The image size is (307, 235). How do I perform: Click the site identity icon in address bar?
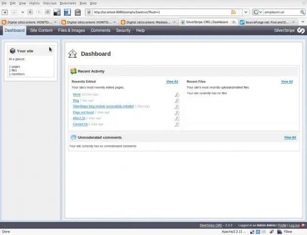click(89, 12)
